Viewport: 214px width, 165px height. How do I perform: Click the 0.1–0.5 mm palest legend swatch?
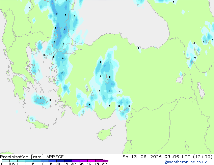(6, 161)
